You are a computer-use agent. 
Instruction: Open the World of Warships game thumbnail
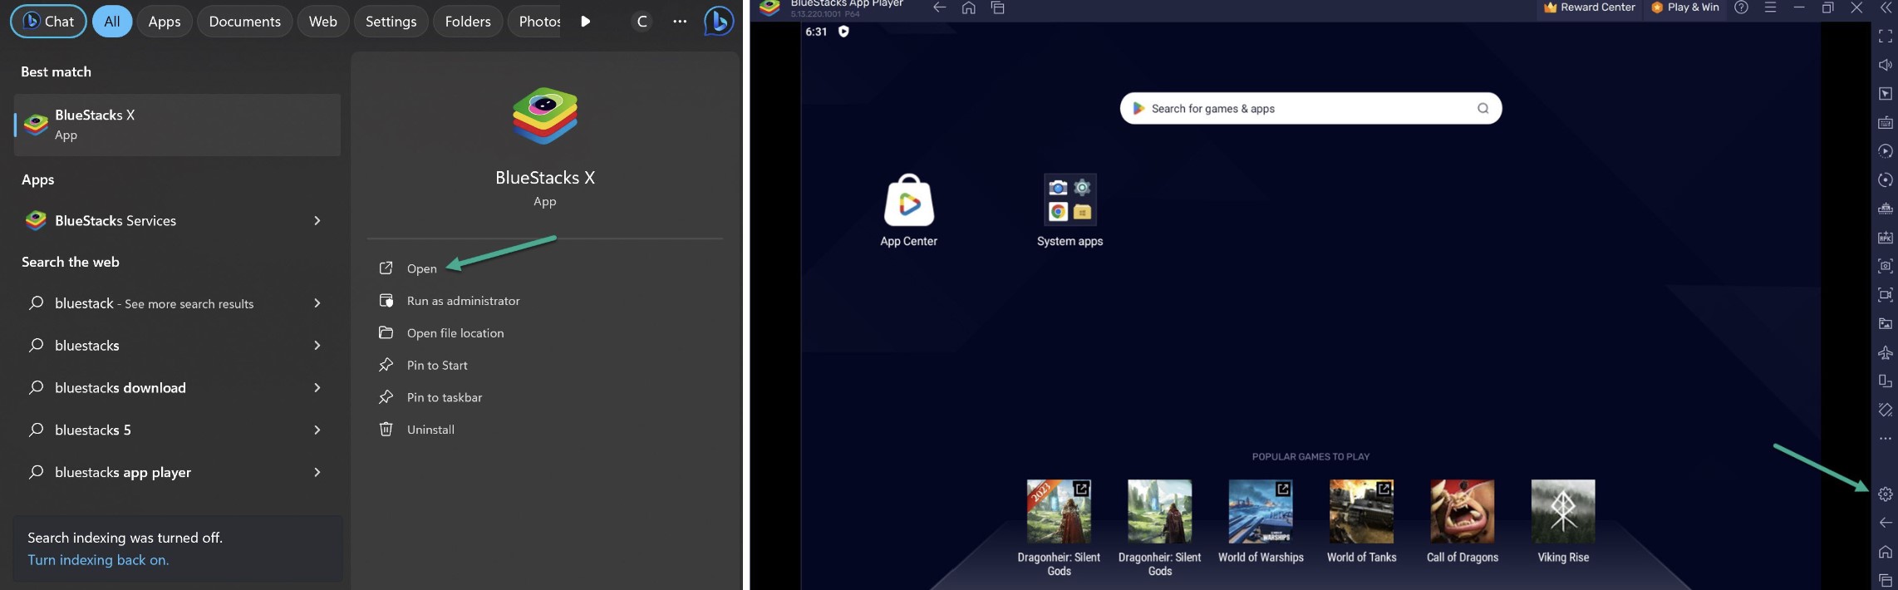pyautogui.click(x=1261, y=511)
